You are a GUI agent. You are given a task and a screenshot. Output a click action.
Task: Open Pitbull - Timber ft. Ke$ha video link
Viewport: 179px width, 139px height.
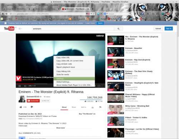click(136, 118)
